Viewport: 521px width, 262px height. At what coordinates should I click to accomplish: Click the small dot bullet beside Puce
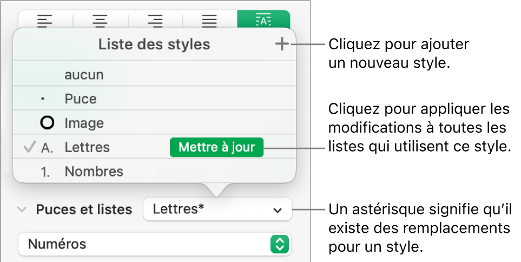click(43, 100)
